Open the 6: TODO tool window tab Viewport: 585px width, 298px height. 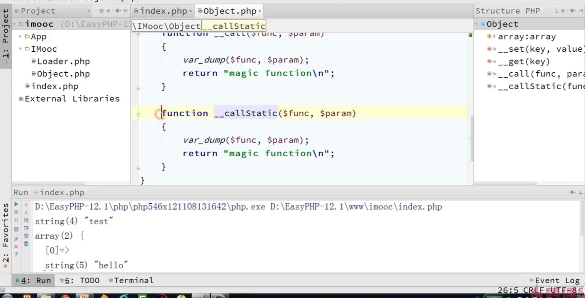[80, 280]
